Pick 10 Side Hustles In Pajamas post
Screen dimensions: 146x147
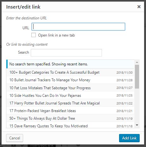click(x=70, y=95)
